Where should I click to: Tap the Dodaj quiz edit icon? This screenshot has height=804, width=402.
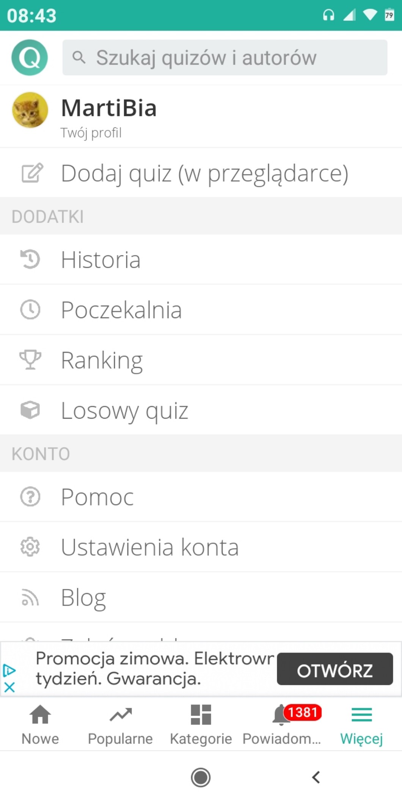[32, 173]
